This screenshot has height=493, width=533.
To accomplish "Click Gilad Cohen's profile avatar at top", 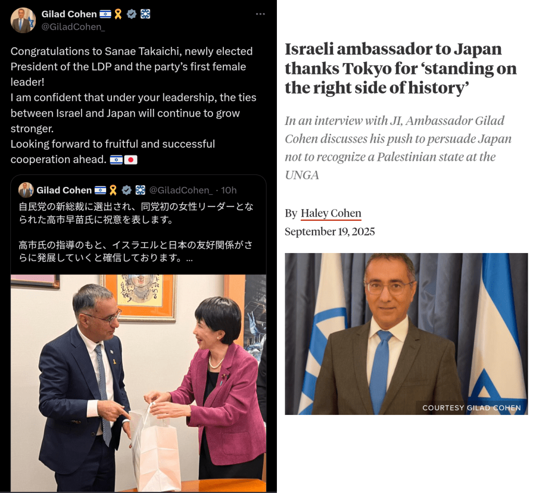I will point(23,20).
